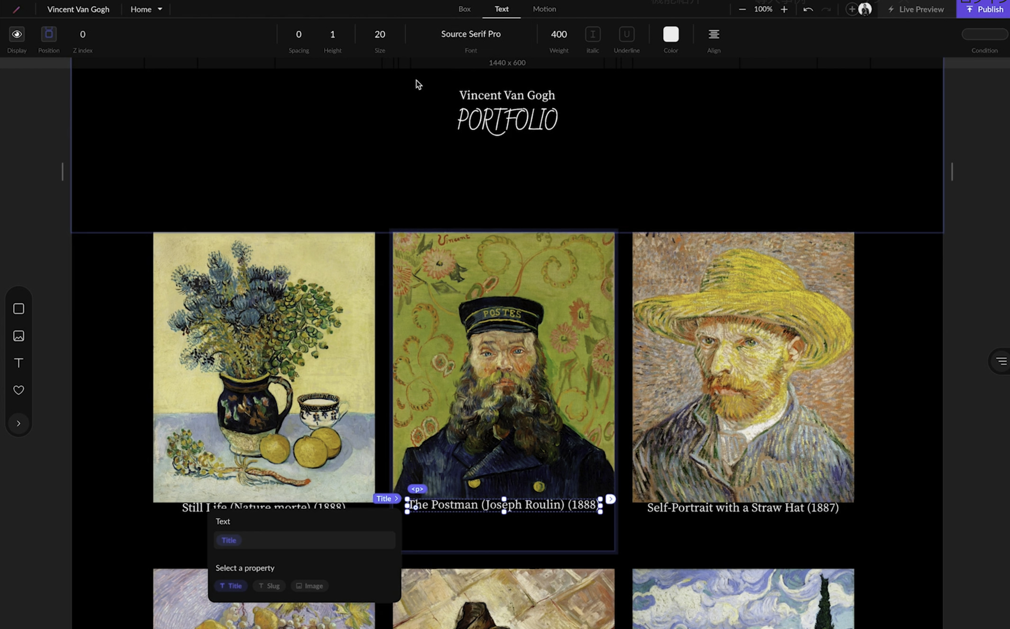Select the Still Life painting thumbnail
Viewport: 1010px width, 629px height.
264,367
